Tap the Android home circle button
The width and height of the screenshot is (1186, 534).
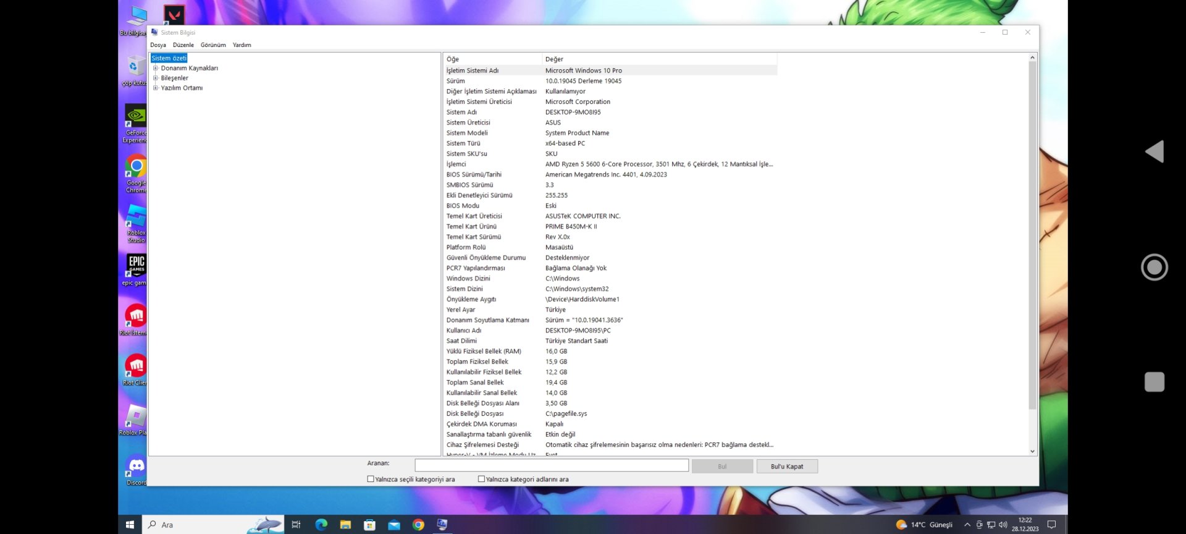[1154, 267]
